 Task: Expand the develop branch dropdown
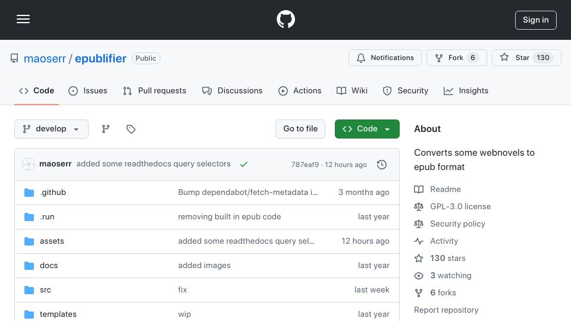(x=51, y=129)
